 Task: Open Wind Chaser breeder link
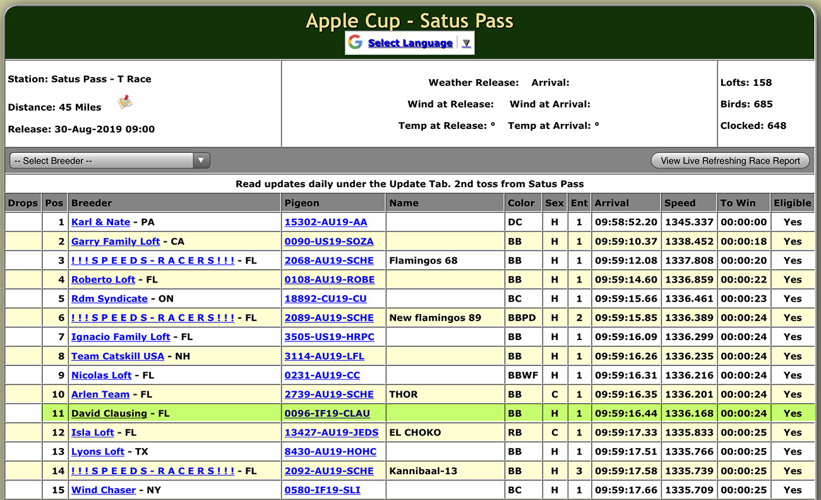pos(104,490)
